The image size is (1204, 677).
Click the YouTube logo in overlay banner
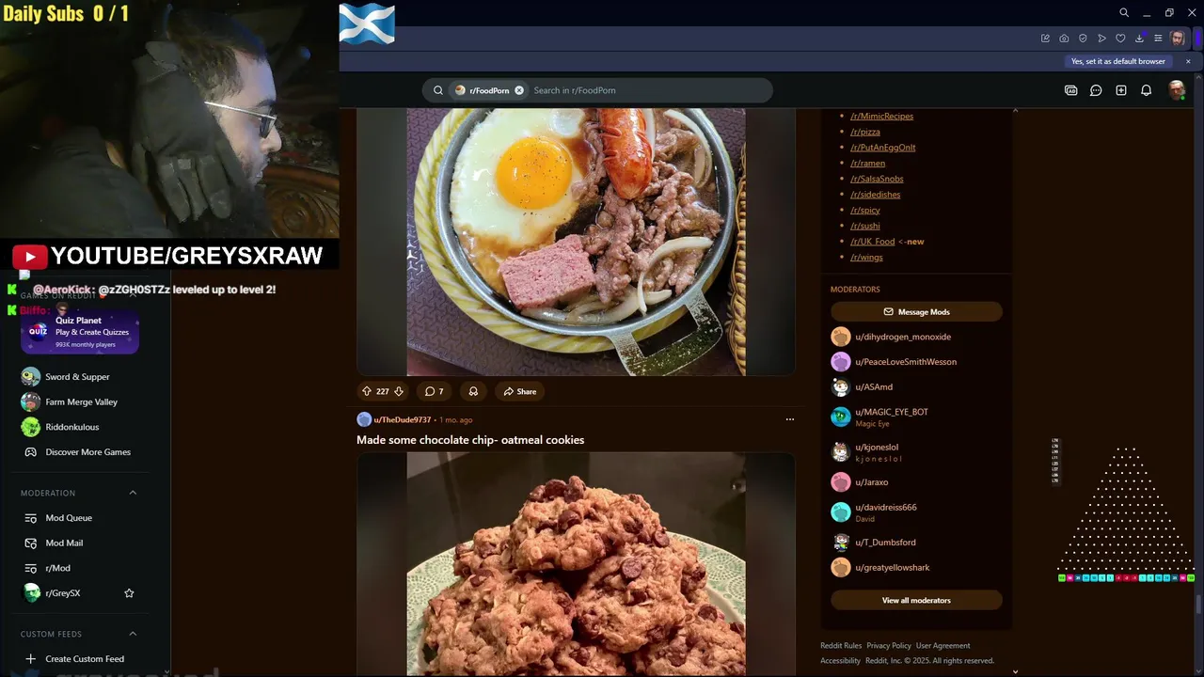pos(29,257)
